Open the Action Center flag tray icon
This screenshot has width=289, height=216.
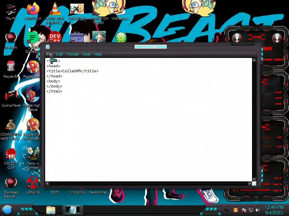[244, 210]
